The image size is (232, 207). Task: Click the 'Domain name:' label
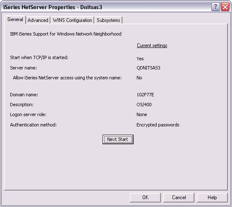coord(24,95)
